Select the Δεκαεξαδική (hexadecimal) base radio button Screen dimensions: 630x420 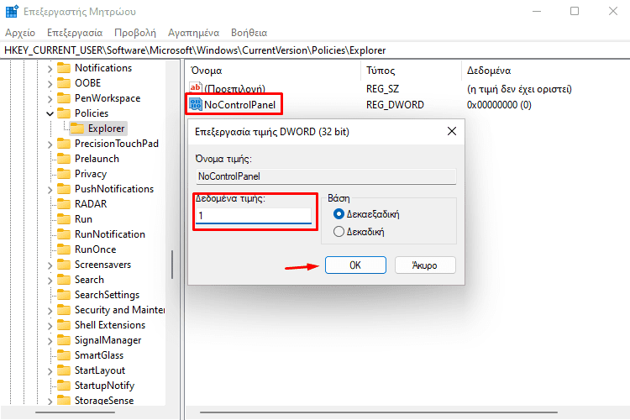tap(339, 214)
